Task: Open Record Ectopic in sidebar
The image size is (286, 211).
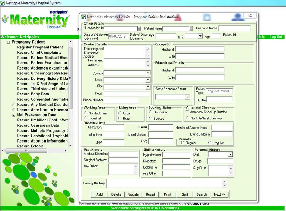Action: click(30, 146)
